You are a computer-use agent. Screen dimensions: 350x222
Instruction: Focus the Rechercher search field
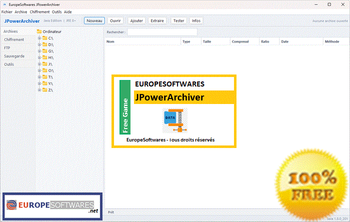click(x=162, y=32)
